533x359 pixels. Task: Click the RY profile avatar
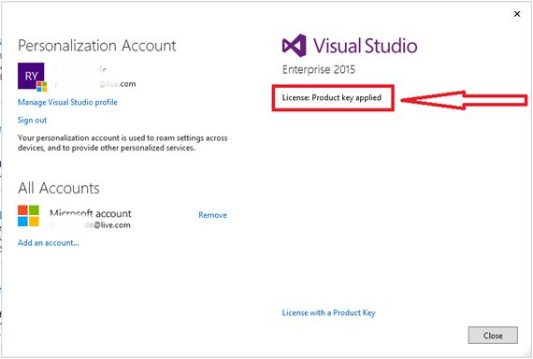[31, 76]
